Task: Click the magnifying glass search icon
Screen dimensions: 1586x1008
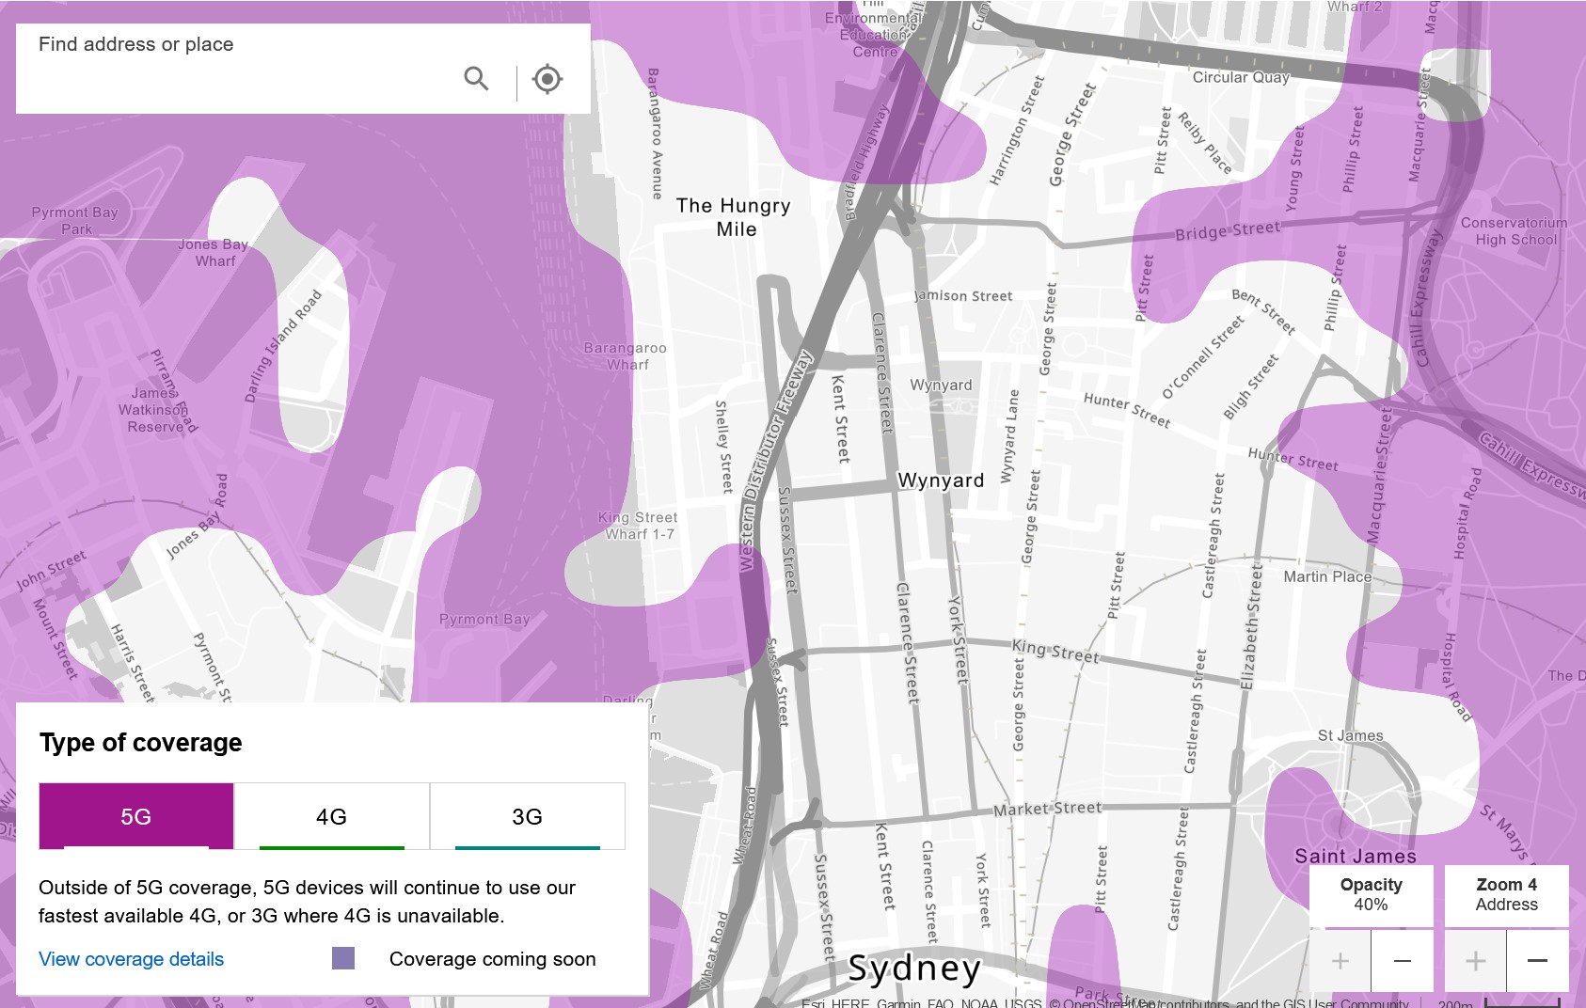Action: coord(476,79)
